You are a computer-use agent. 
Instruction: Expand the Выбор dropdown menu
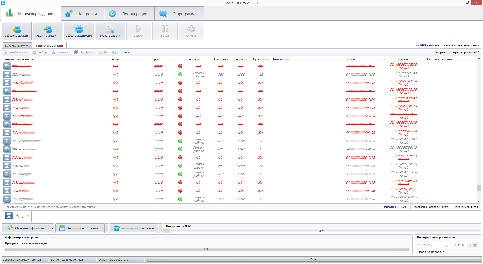(x=49, y=52)
